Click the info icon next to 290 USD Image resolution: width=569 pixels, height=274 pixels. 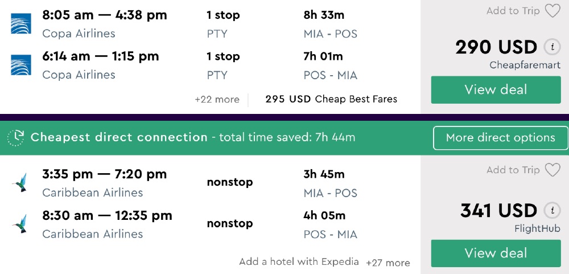click(x=550, y=47)
